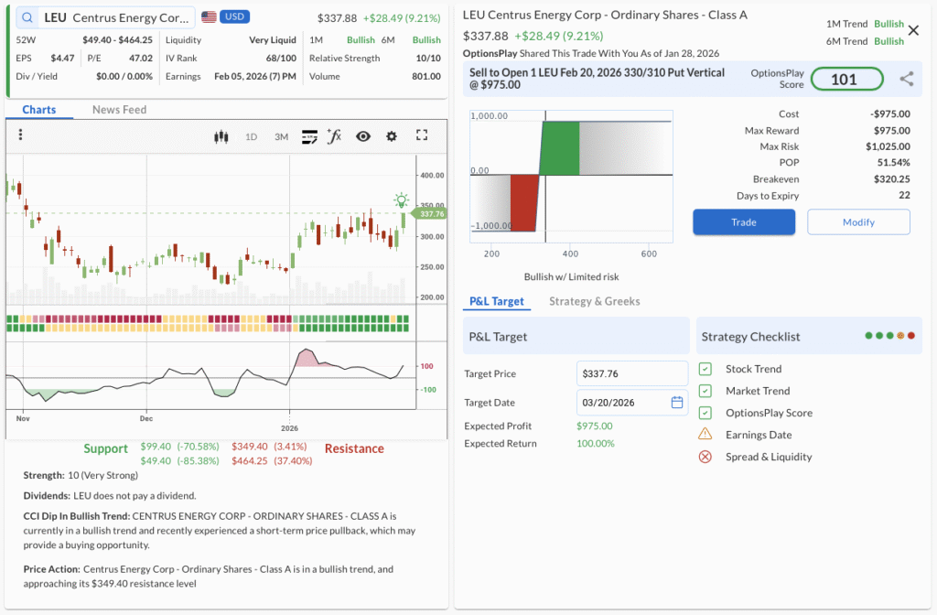
Task: Open the drawing tools icon in chart toolbar
Action: tap(309, 136)
